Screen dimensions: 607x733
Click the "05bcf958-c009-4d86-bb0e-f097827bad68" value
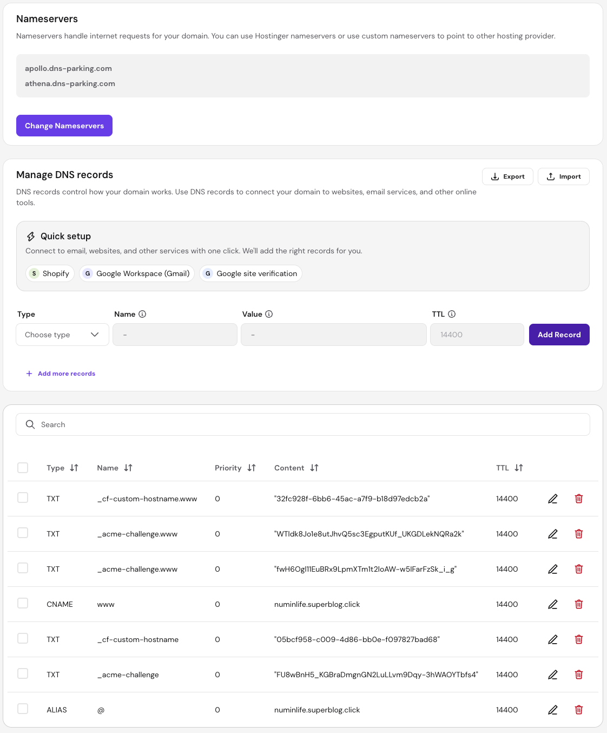[x=357, y=639]
